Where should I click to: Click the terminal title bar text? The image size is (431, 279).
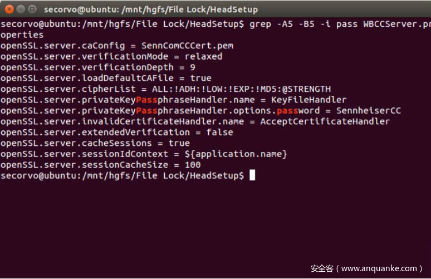[x=151, y=9]
